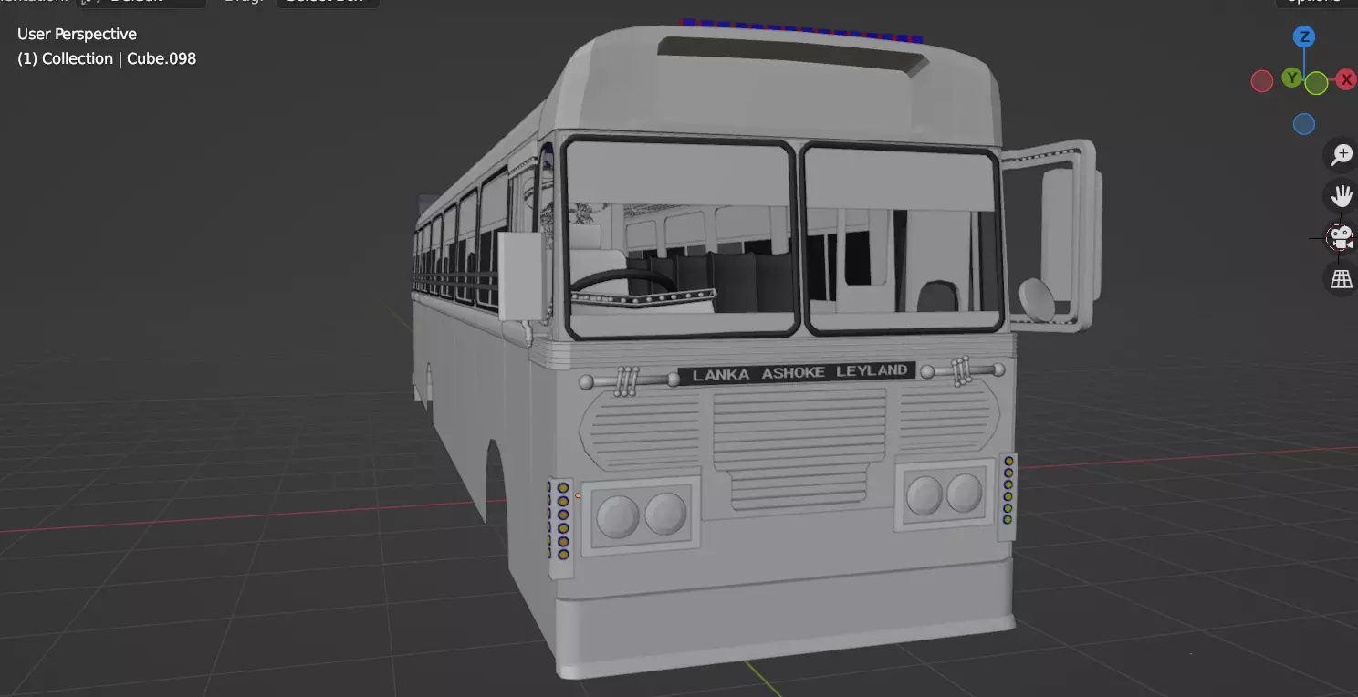The image size is (1358, 697).
Task: Toggle perspective/orthographic grid icon
Action: (x=1341, y=279)
